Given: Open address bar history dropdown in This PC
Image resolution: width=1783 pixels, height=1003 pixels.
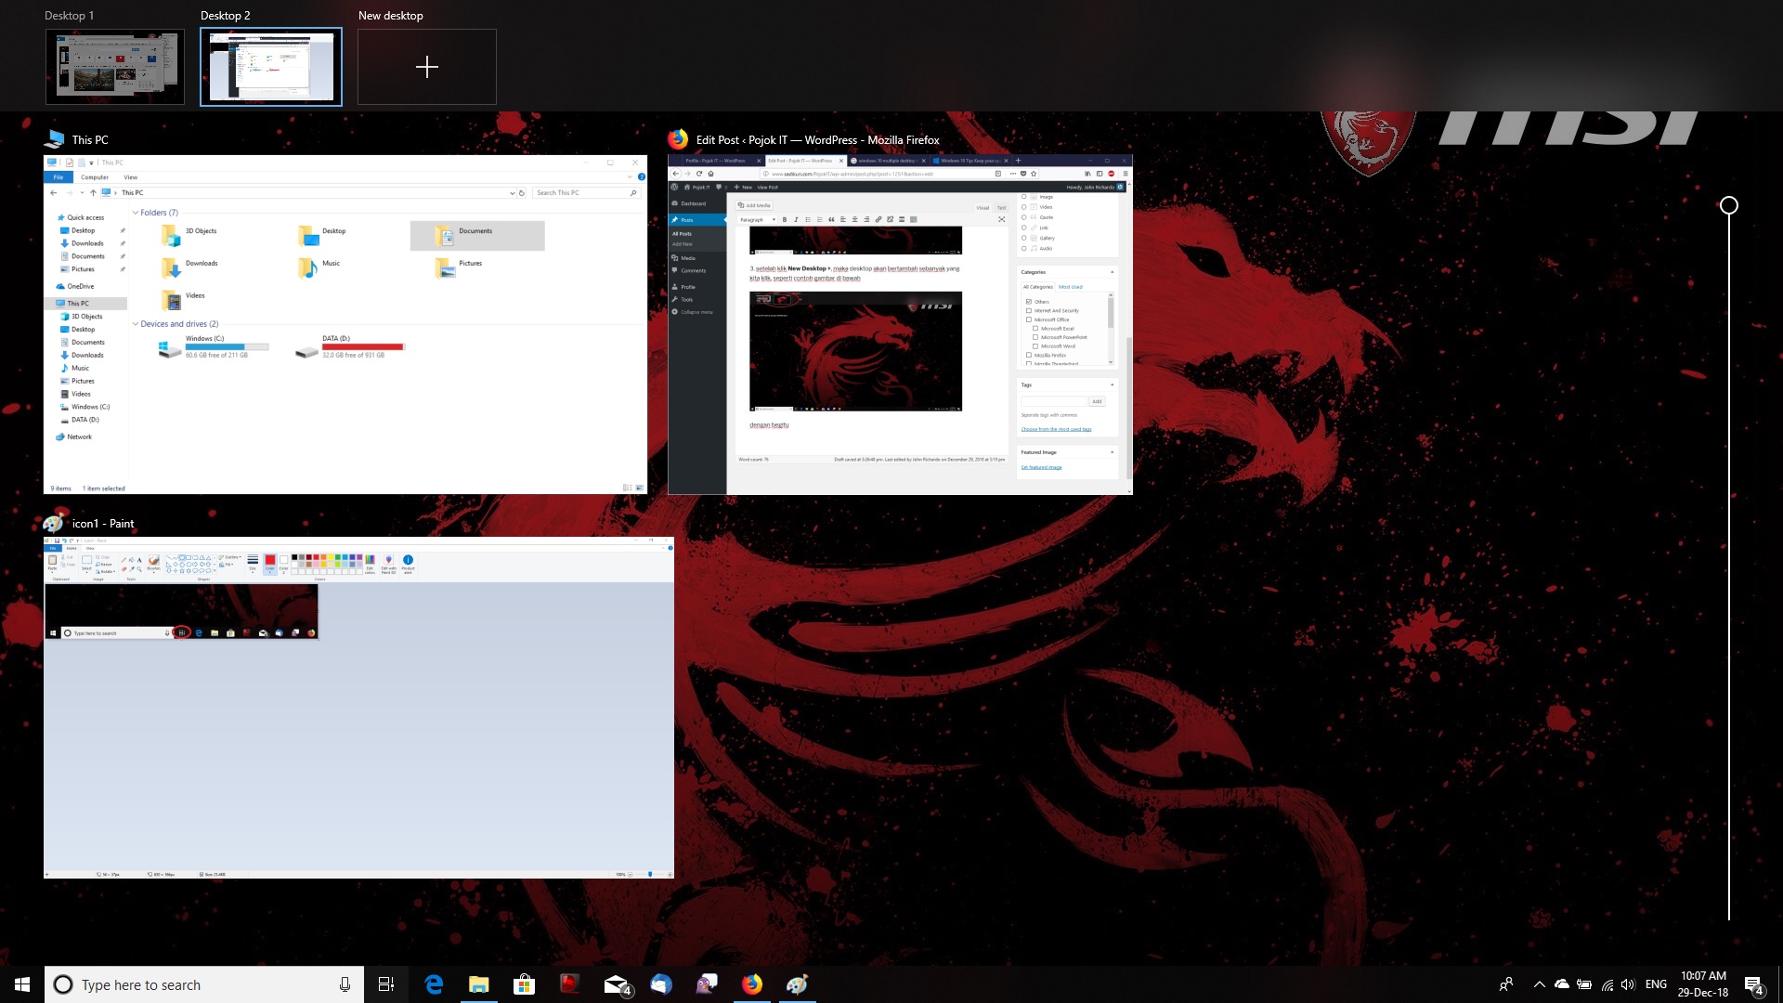Looking at the screenshot, I should (x=512, y=193).
